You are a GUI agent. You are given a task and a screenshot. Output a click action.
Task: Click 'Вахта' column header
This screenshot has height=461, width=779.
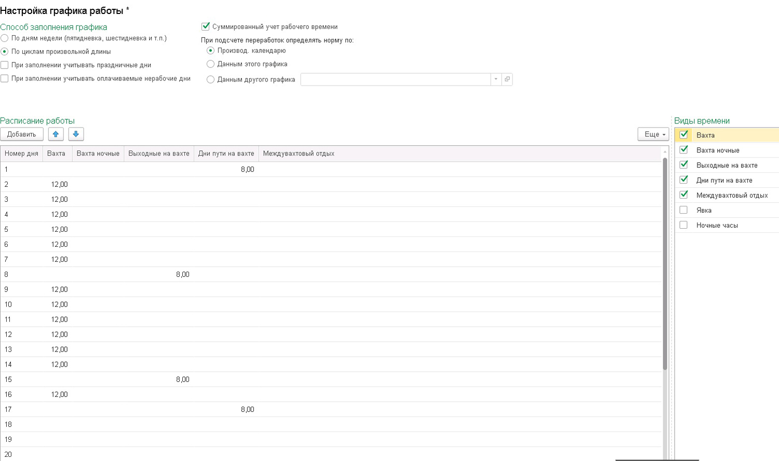[57, 153]
